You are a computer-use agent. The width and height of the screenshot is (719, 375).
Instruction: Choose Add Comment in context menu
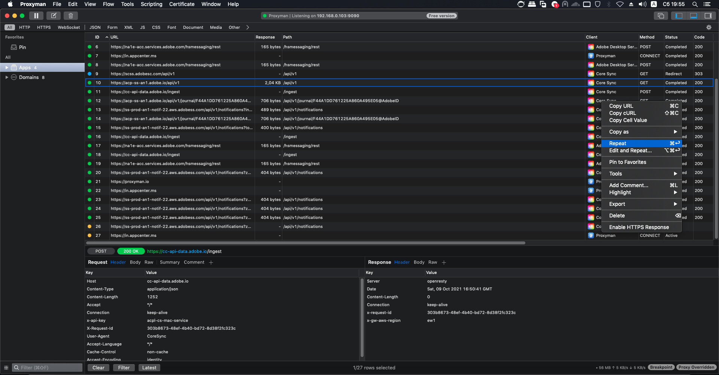point(641,185)
